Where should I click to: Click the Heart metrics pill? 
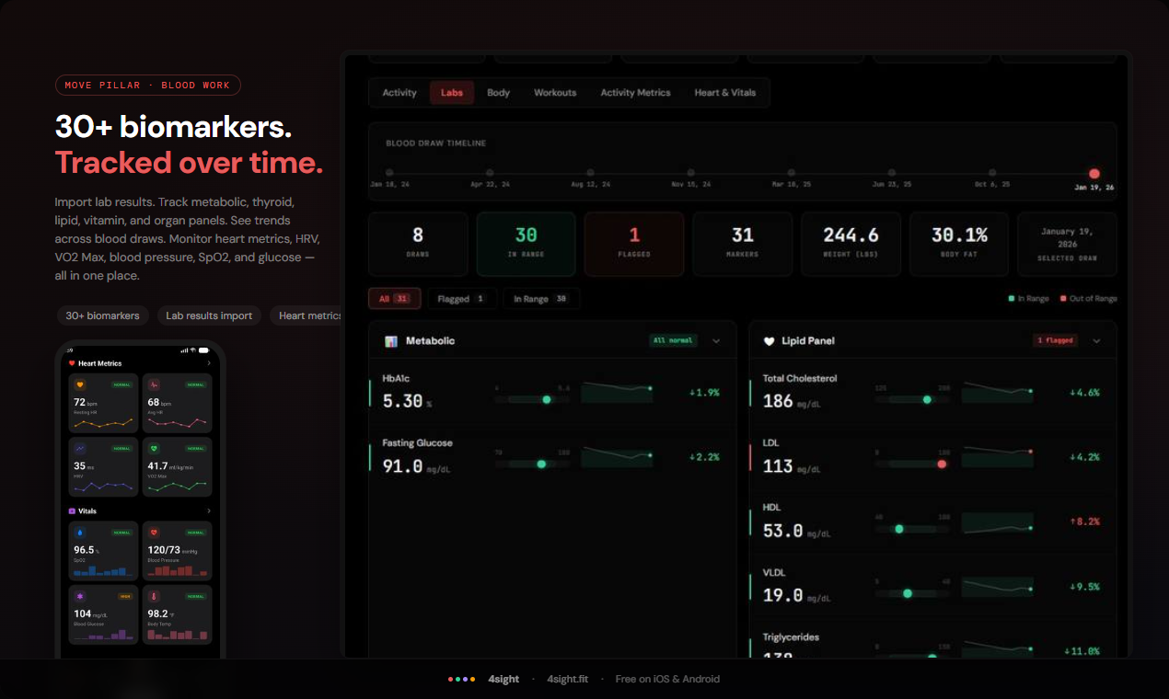click(x=307, y=315)
